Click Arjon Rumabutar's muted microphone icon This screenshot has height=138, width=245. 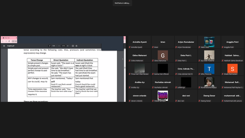[176, 47]
